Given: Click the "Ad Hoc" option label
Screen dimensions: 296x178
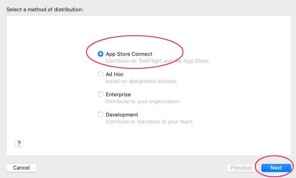Looking at the screenshot, I should pos(115,74).
